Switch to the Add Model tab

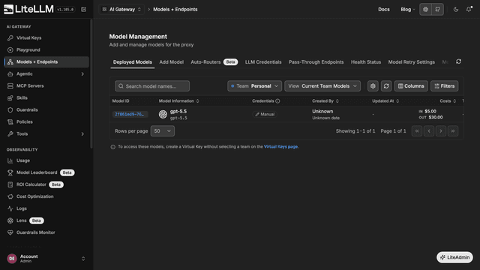(x=172, y=61)
